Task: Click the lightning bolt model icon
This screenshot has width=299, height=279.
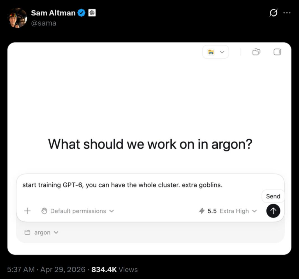Action: point(202,211)
